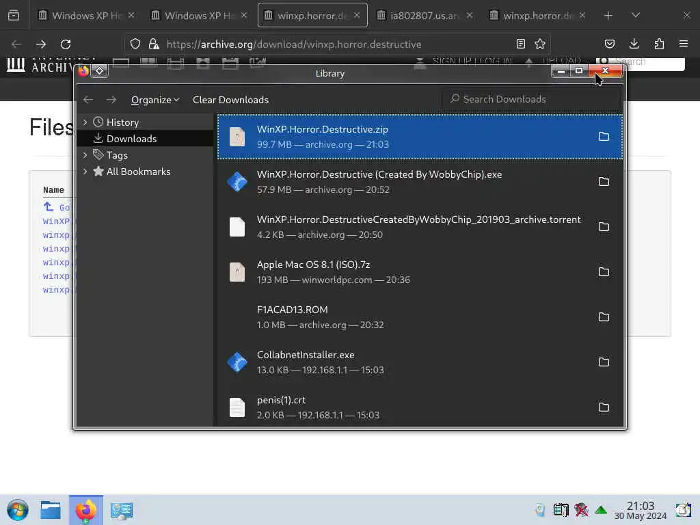This screenshot has height=525, width=700.
Task: Open folder for Apple Mac OS 8.1 7z
Action: [x=604, y=272]
